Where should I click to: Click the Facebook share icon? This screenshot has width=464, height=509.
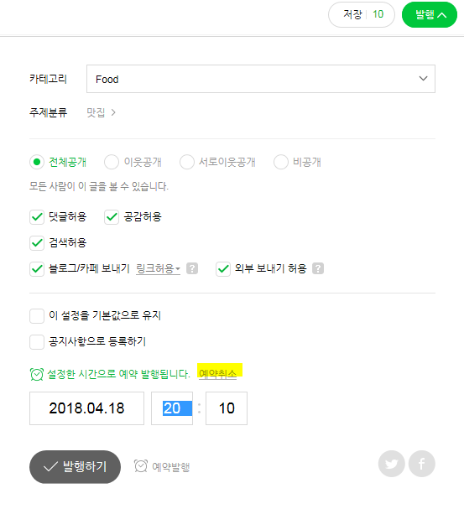[422, 464]
